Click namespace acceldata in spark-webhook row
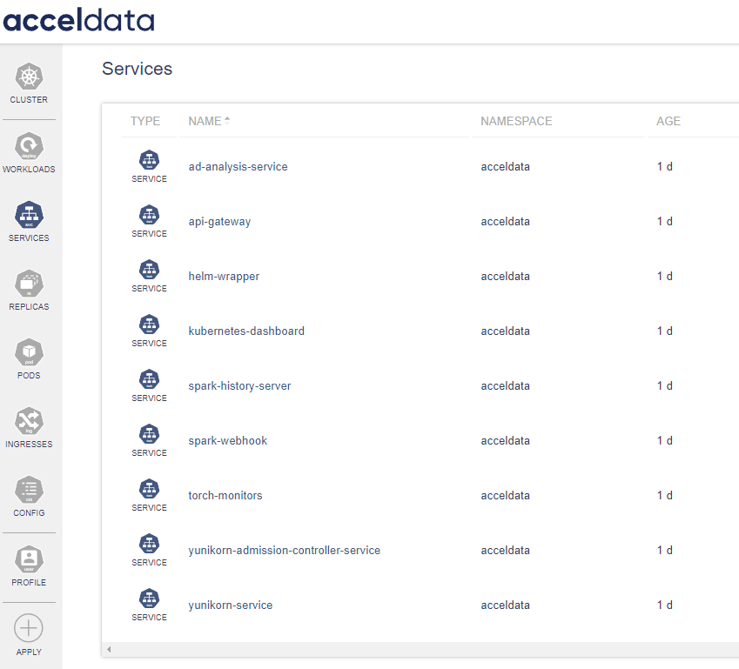This screenshot has width=739, height=669. [505, 440]
